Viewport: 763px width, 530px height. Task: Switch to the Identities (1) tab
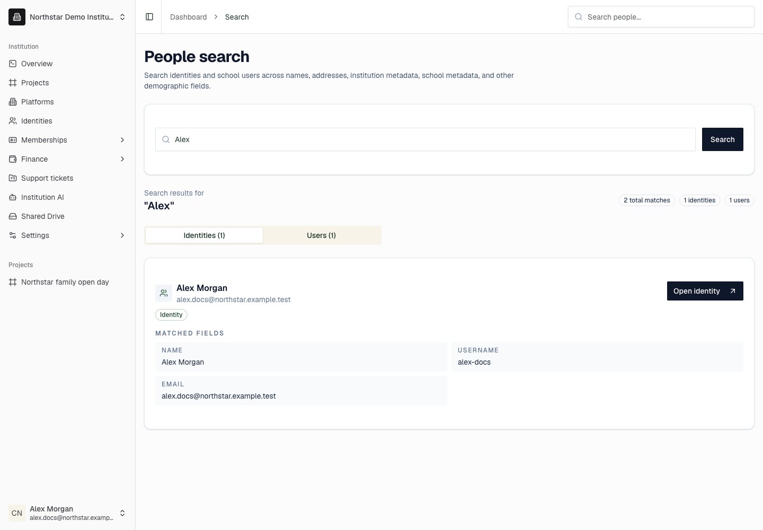pos(204,235)
